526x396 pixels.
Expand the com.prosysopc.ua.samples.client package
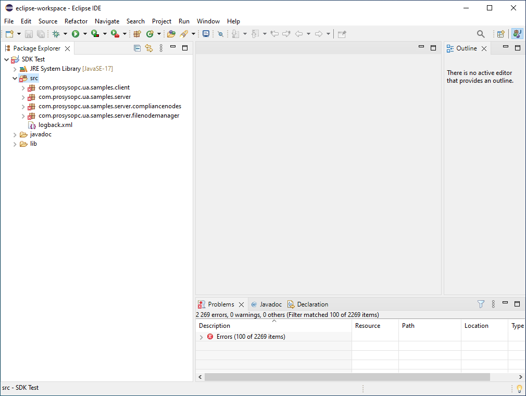pos(23,88)
